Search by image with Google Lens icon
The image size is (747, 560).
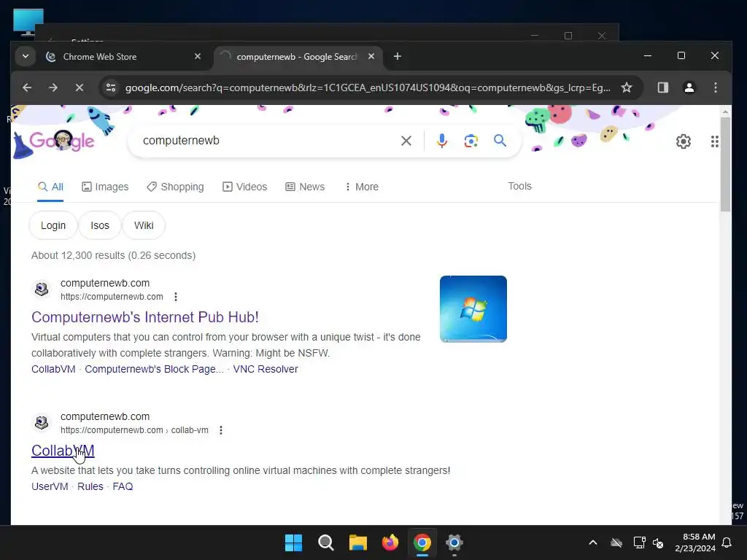(x=471, y=141)
